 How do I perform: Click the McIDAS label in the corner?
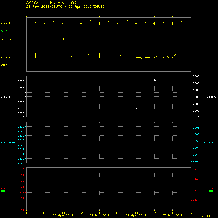(x=206, y=216)
